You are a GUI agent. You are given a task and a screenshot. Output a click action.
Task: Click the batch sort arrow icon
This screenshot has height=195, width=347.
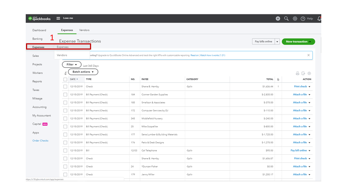click(66, 73)
